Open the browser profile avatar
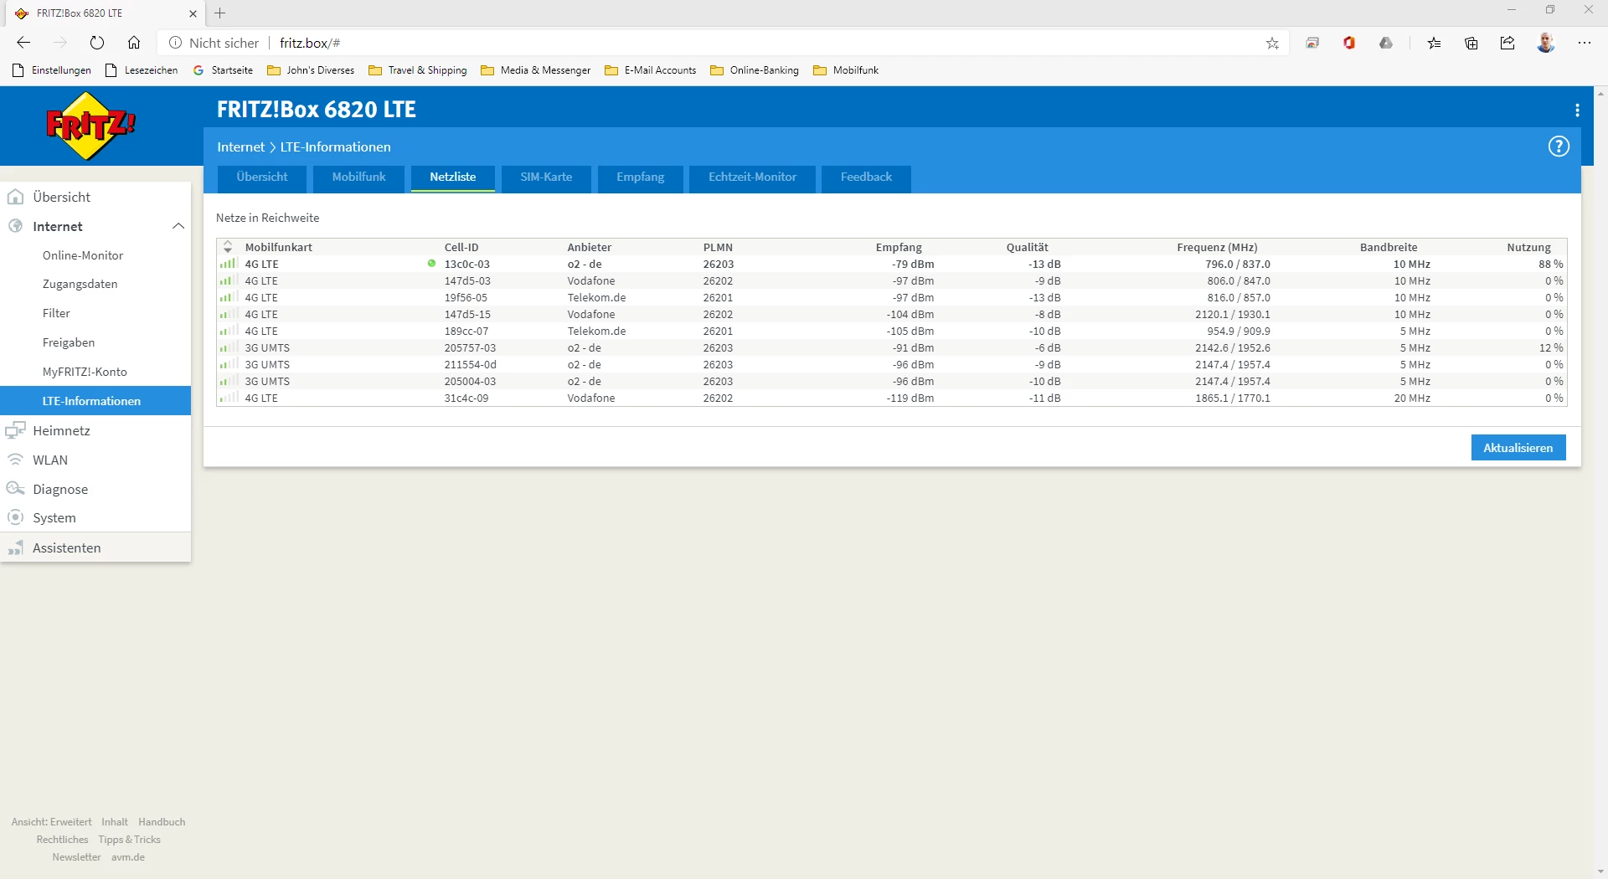The image size is (1608, 879). pos(1545,43)
